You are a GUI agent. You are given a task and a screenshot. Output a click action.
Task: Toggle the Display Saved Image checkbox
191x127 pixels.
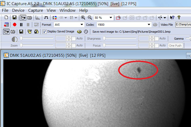(45, 32)
